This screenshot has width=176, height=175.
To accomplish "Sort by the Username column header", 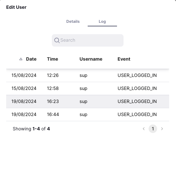I will click(x=91, y=59).
